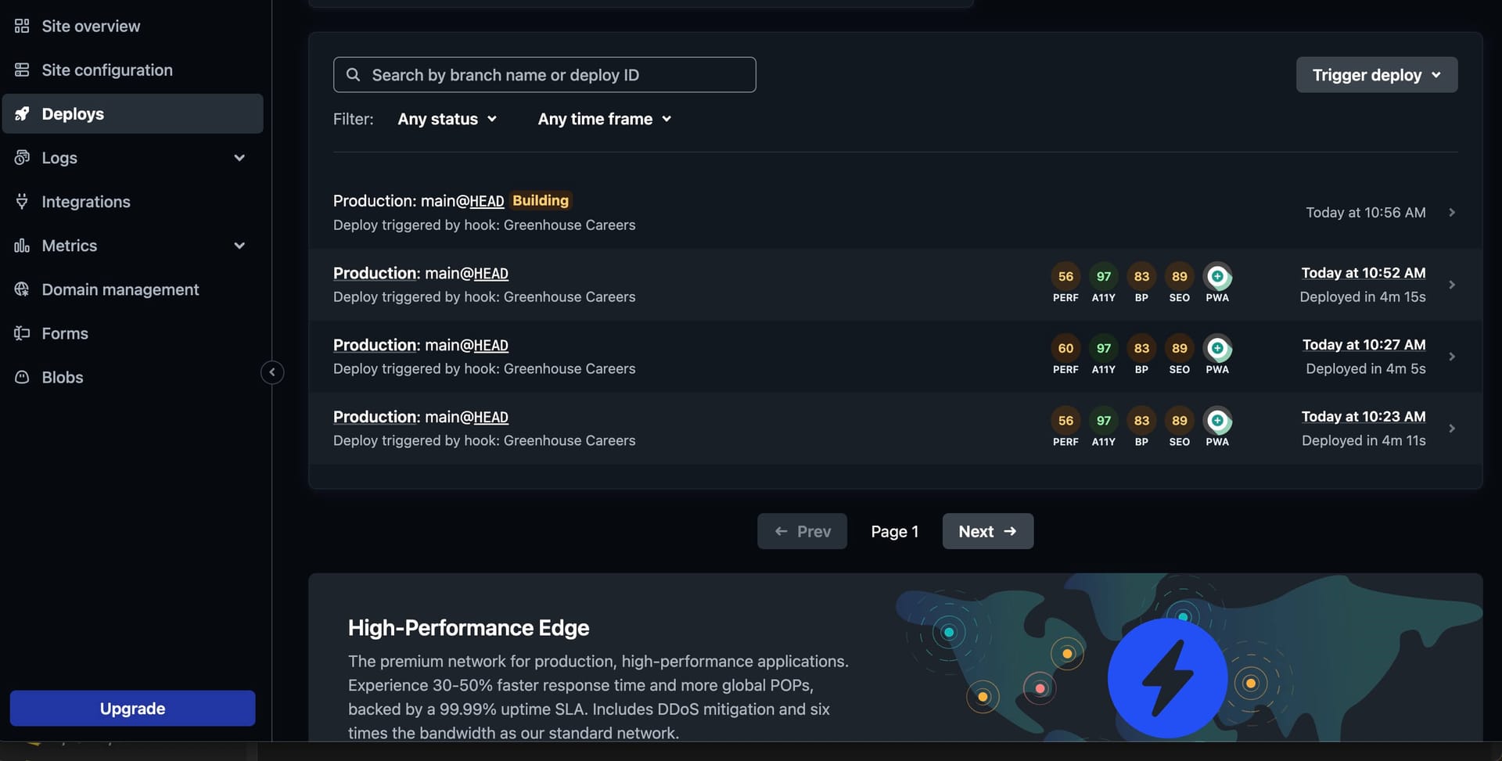Click the Domain management globe icon
The width and height of the screenshot is (1502, 761).
22,289
